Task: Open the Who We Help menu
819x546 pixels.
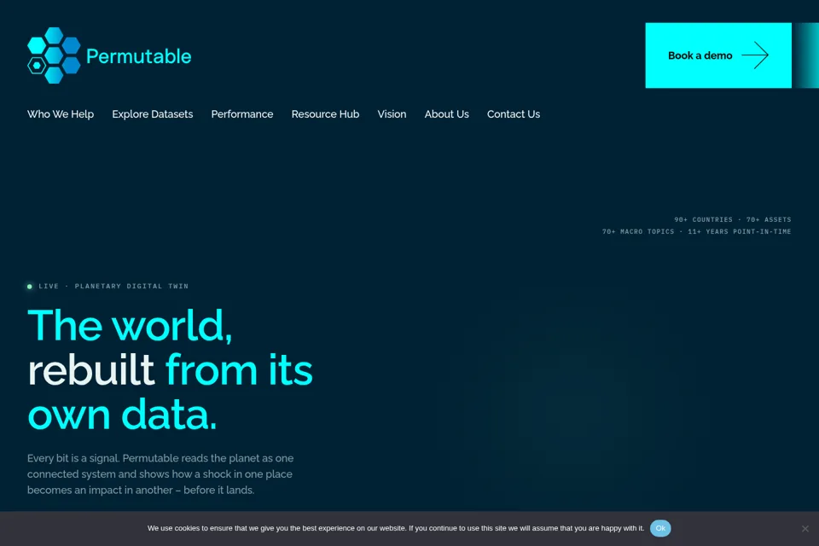Action: 61,114
